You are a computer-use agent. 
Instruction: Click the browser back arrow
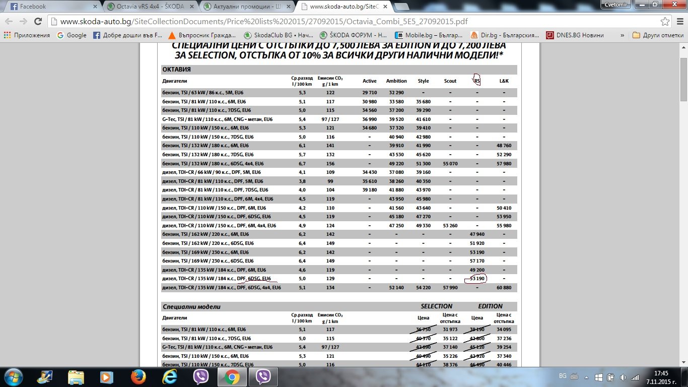[9, 22]
